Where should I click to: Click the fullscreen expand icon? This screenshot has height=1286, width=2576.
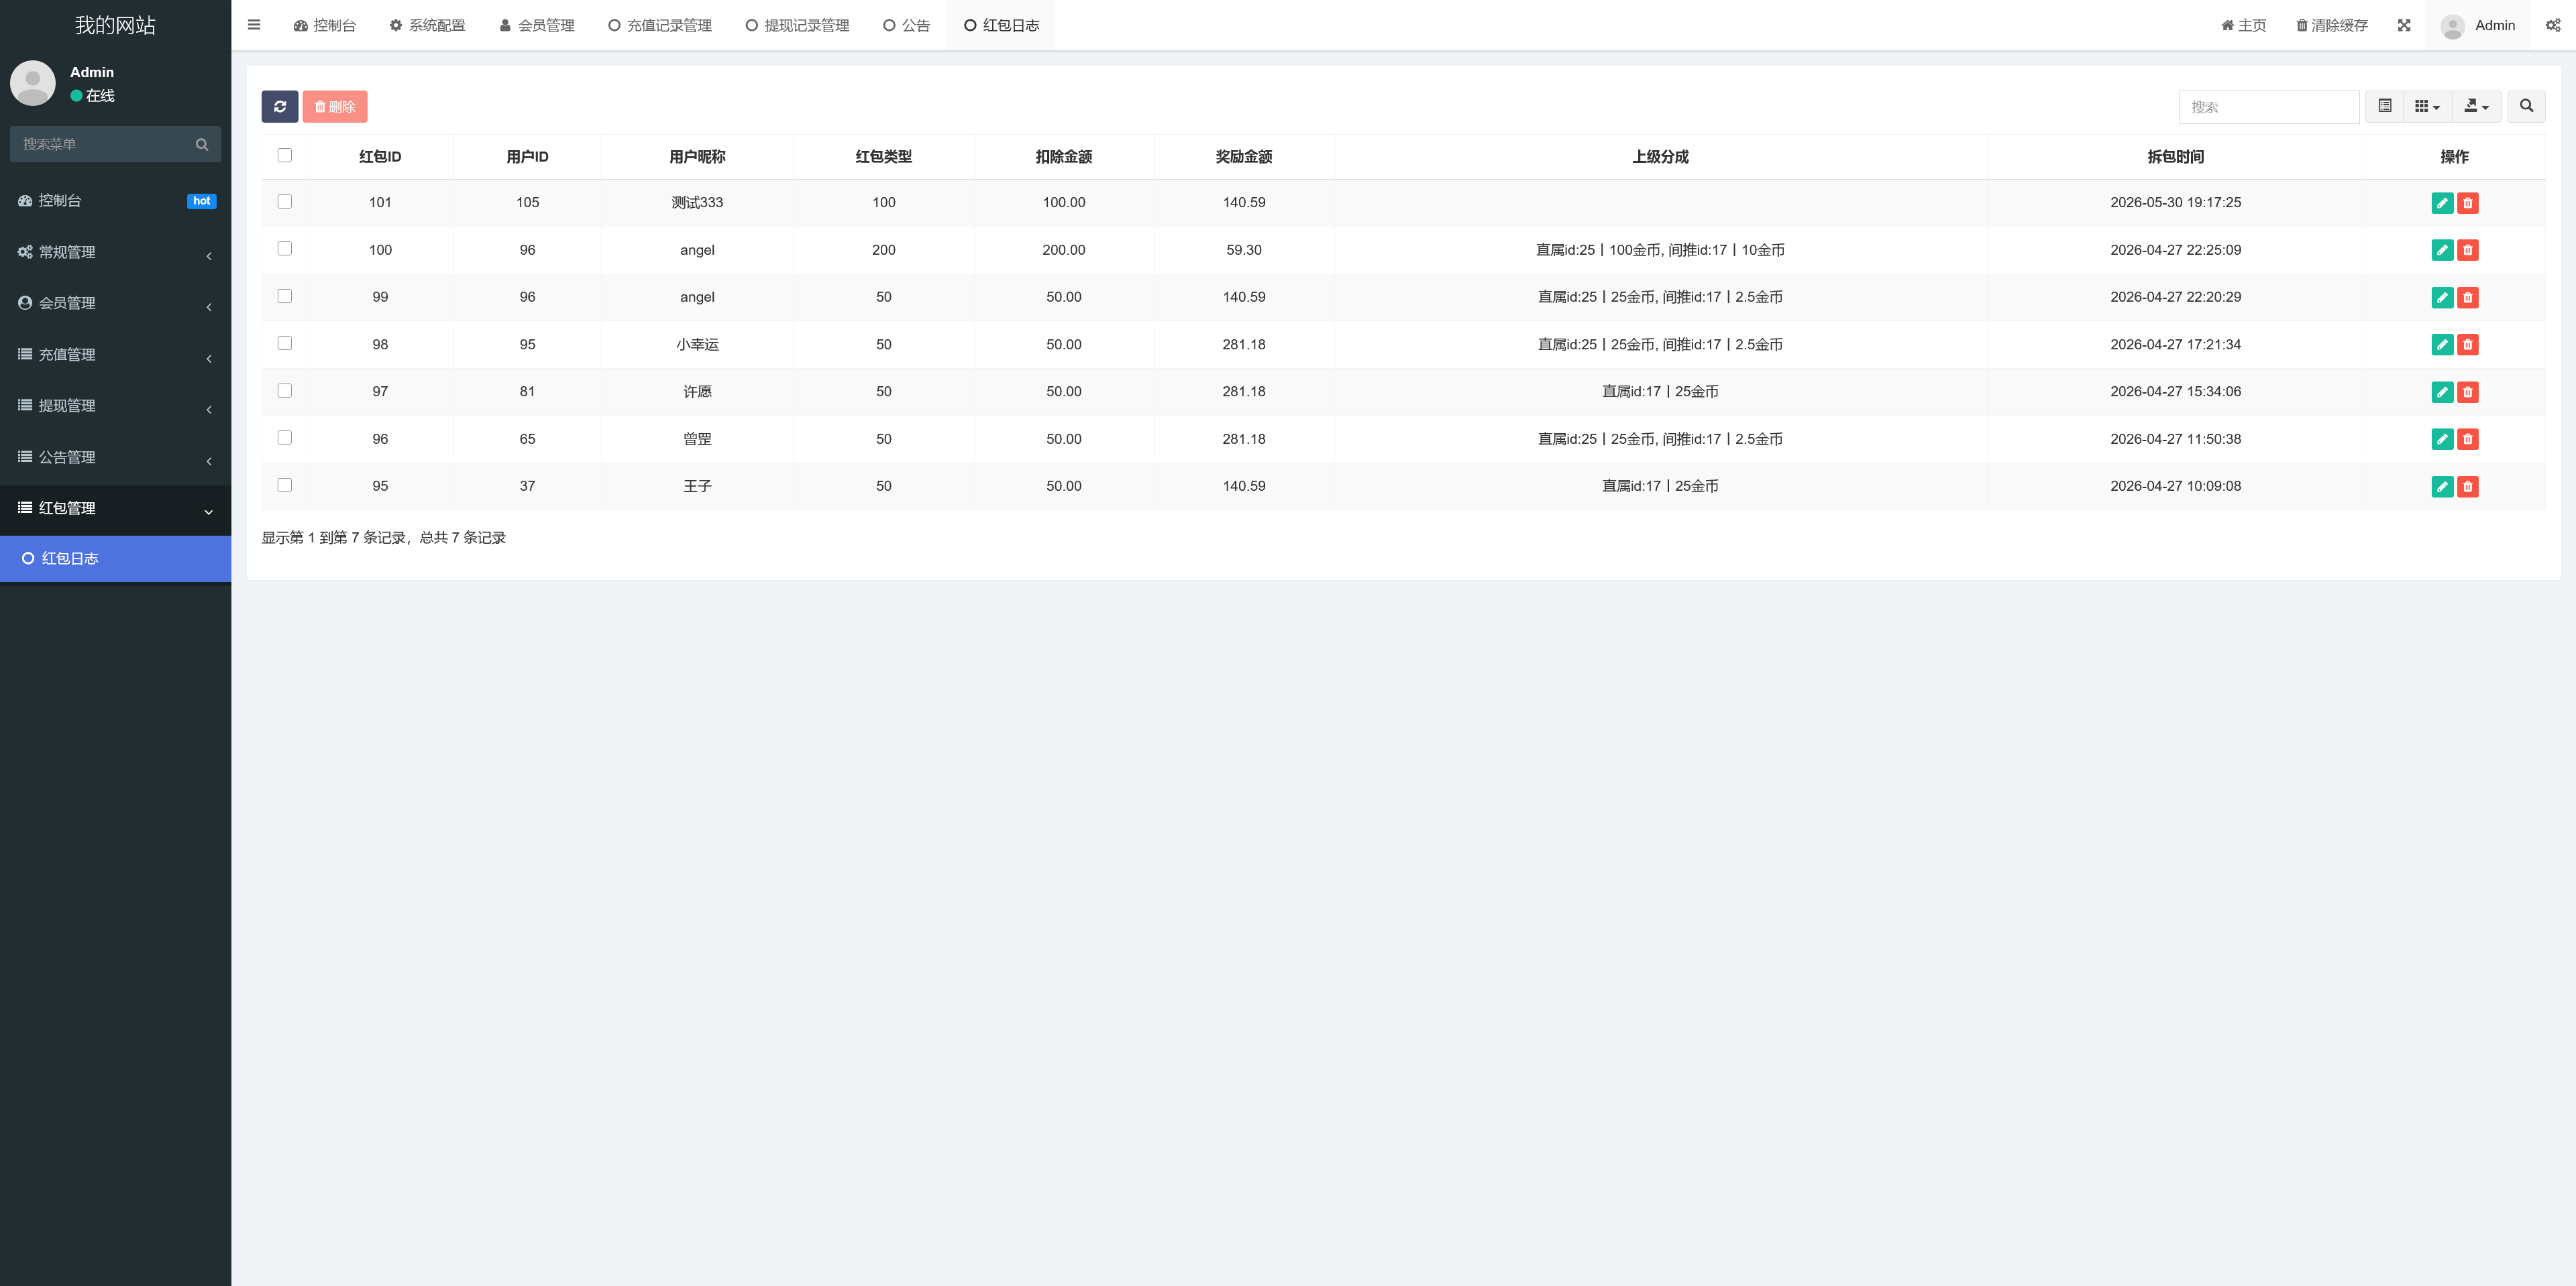pos(2404,25)
